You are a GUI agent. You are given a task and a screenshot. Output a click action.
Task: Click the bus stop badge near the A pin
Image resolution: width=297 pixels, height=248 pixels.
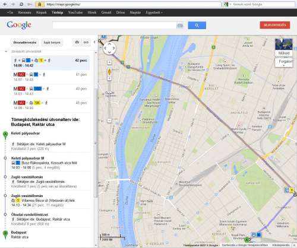coord(257,235)
